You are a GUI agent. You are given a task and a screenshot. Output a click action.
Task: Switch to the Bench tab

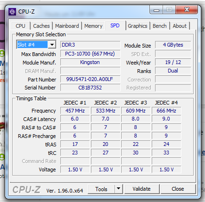160,26
